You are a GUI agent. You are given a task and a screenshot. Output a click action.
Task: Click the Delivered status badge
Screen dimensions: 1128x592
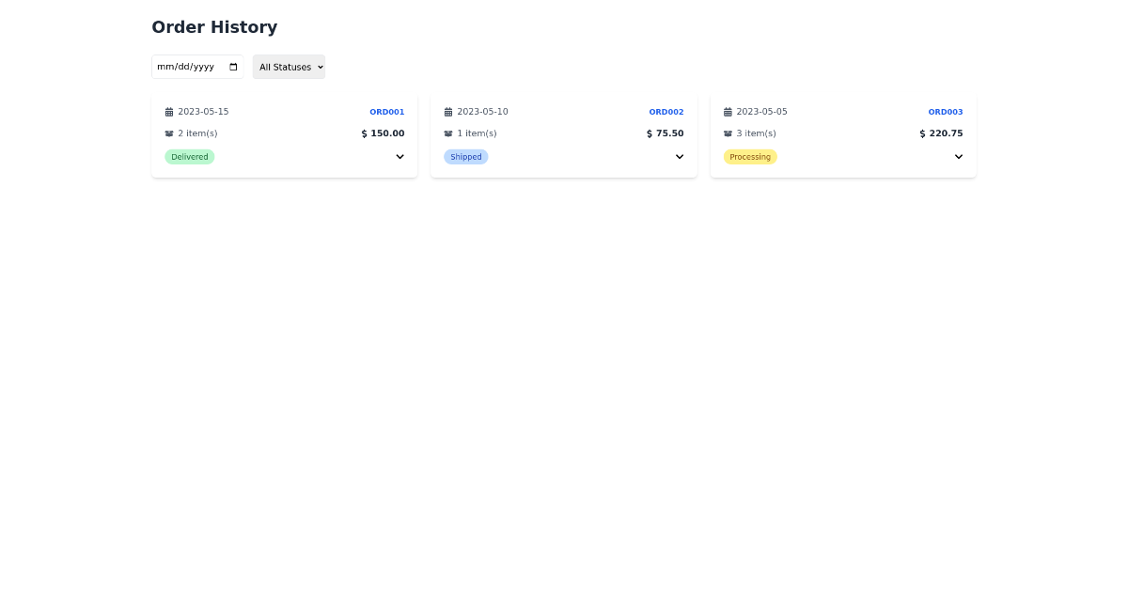190,156
